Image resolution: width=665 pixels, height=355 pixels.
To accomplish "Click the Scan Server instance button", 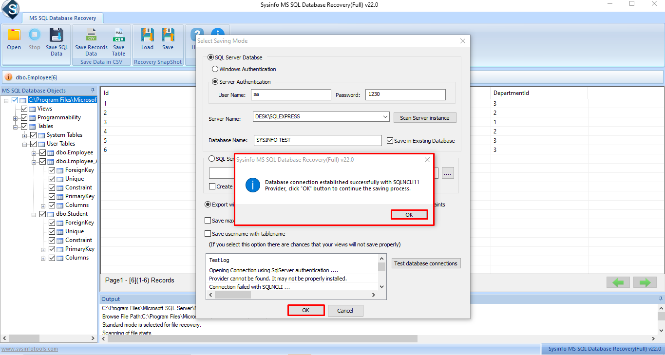I will click(425, 117).
